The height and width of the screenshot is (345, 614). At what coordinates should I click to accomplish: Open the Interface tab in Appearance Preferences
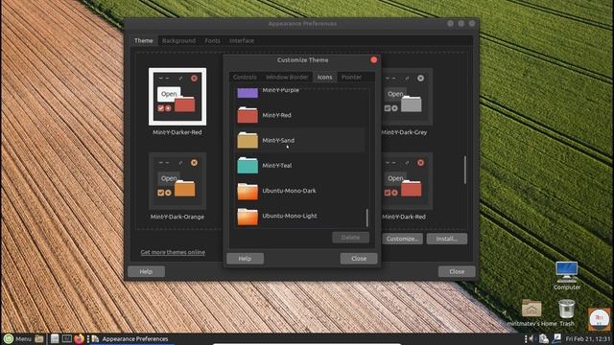(242, 40)
